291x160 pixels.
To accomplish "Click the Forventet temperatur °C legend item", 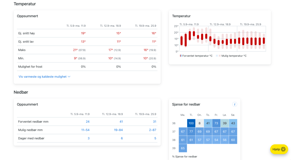I will click(196, 56).
